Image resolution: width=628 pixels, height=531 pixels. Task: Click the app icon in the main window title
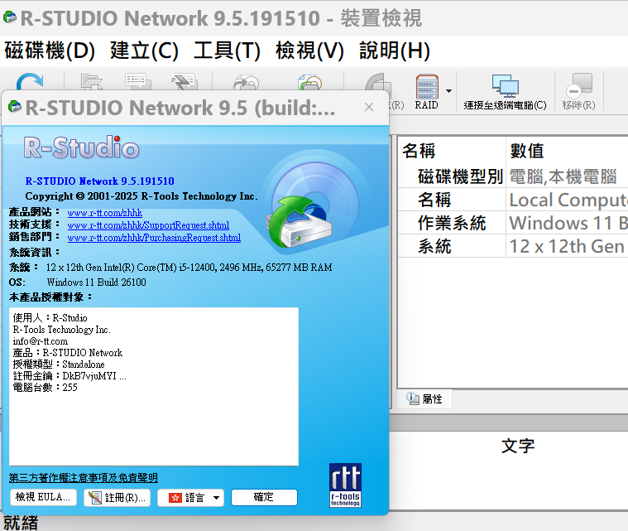[x=10, y=17]
